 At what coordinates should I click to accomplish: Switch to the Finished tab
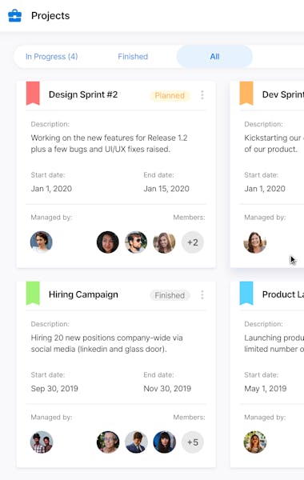[133, 57]
